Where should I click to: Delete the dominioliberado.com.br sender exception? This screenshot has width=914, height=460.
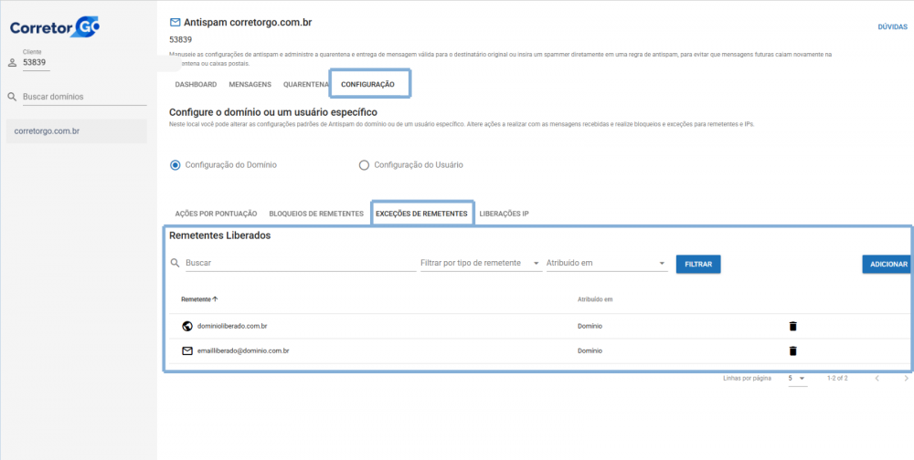click(x=792, y=326)
